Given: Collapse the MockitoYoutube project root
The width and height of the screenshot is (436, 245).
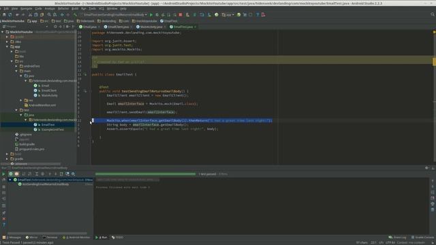Looking at the screenshot, I should 3,32.
